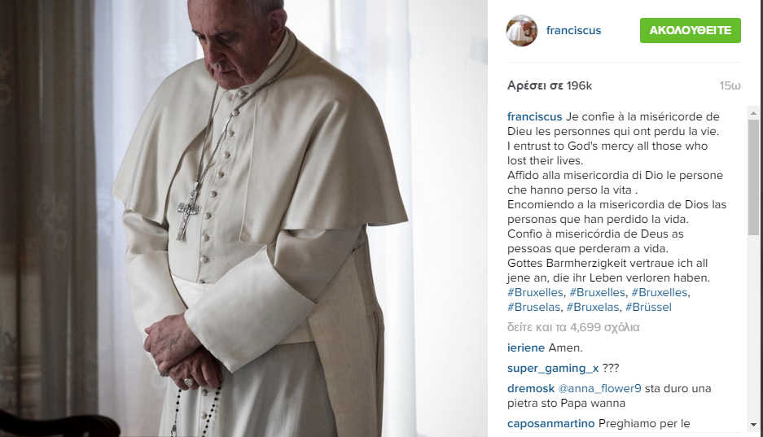Open commenter ieriene's profile
The width and height of the screenshot is (763, 437).
pyautogui.click(x=525, y=348)
